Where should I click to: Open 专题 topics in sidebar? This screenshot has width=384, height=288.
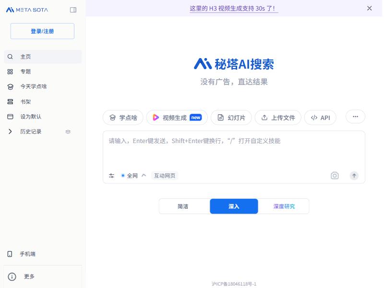point(43,72)
